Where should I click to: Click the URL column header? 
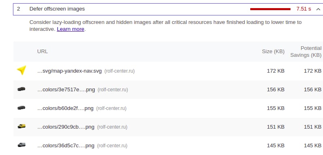(42, 52)
